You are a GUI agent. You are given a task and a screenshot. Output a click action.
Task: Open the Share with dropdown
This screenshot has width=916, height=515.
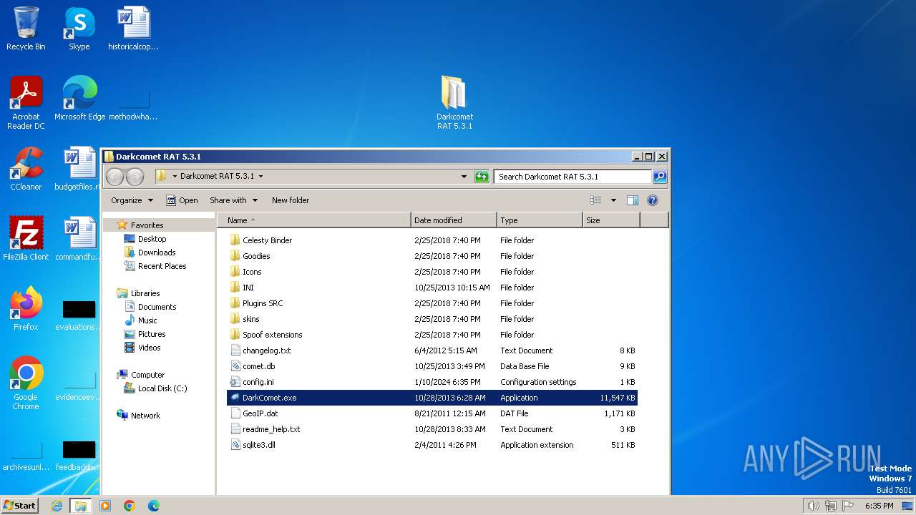(233, 200)
